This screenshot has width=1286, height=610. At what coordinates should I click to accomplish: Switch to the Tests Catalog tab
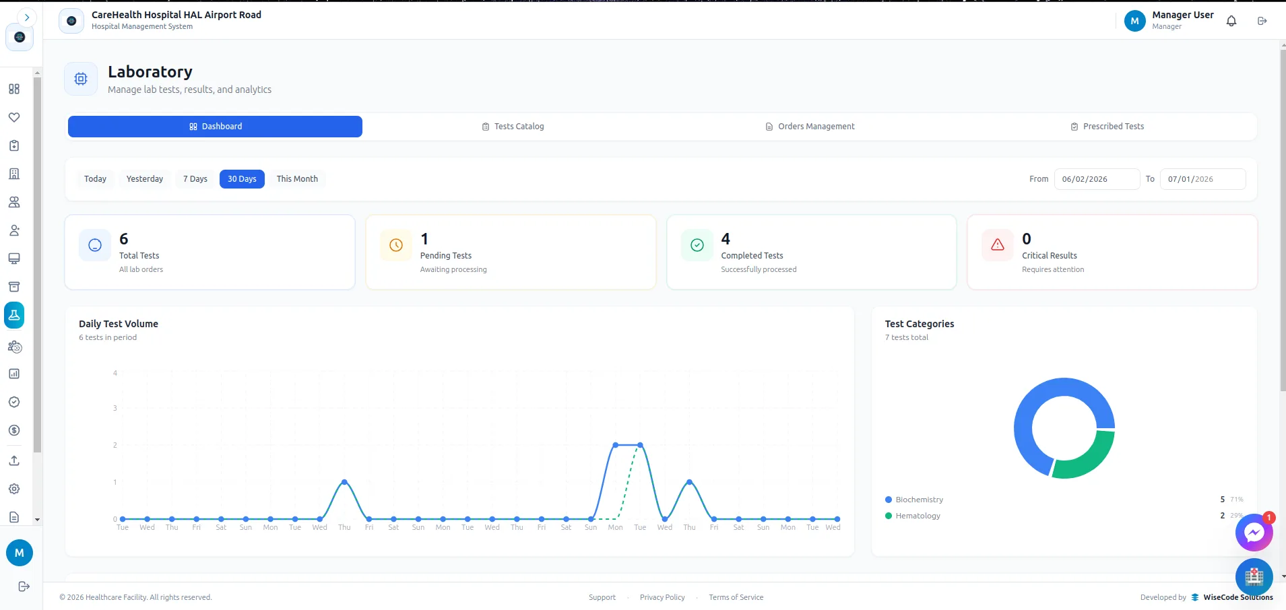513,127
